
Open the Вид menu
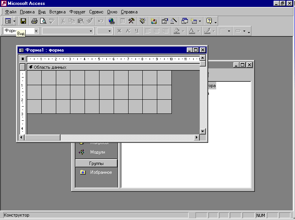(x=42, y=12)
